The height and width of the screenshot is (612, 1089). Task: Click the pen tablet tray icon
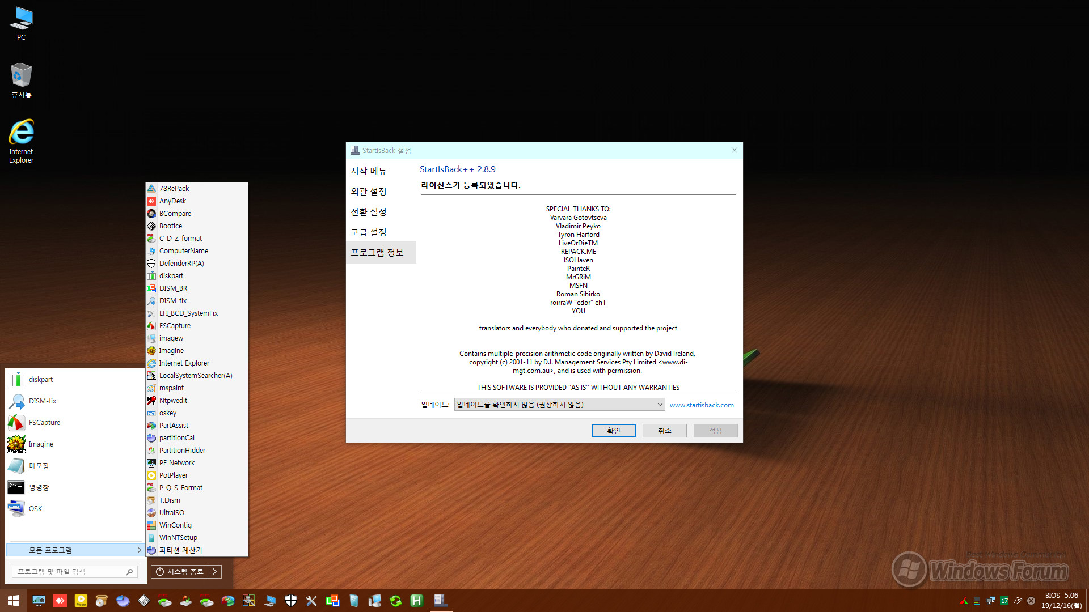point(1018,601)
